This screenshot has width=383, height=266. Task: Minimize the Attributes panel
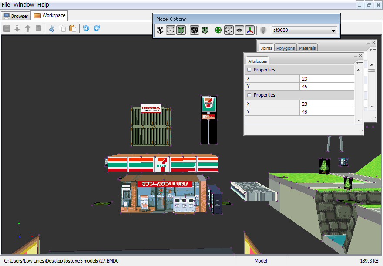coord(356,56)
